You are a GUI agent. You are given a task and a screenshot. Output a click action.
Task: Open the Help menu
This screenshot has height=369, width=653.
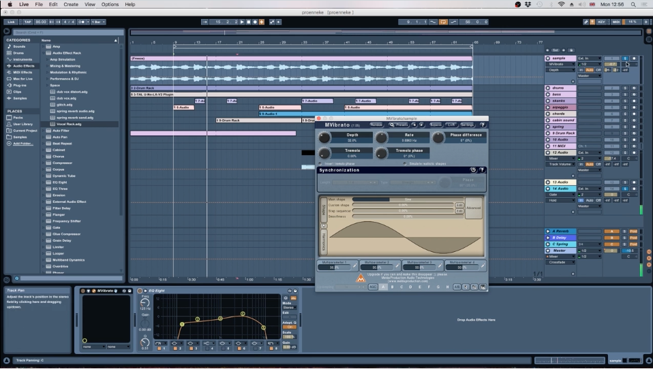pyautogui.click(x=130, y=5)
